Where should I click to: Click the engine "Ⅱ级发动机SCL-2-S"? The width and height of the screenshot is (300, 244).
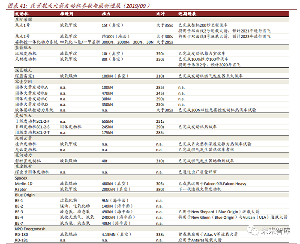point(33,127)
